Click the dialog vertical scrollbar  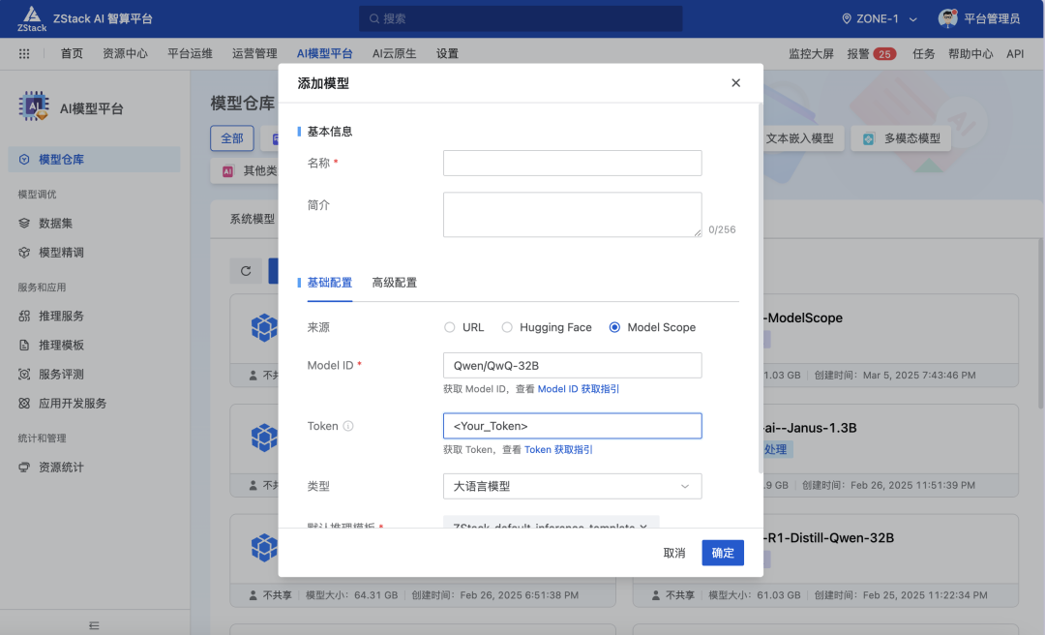click(x=761, y=288)
